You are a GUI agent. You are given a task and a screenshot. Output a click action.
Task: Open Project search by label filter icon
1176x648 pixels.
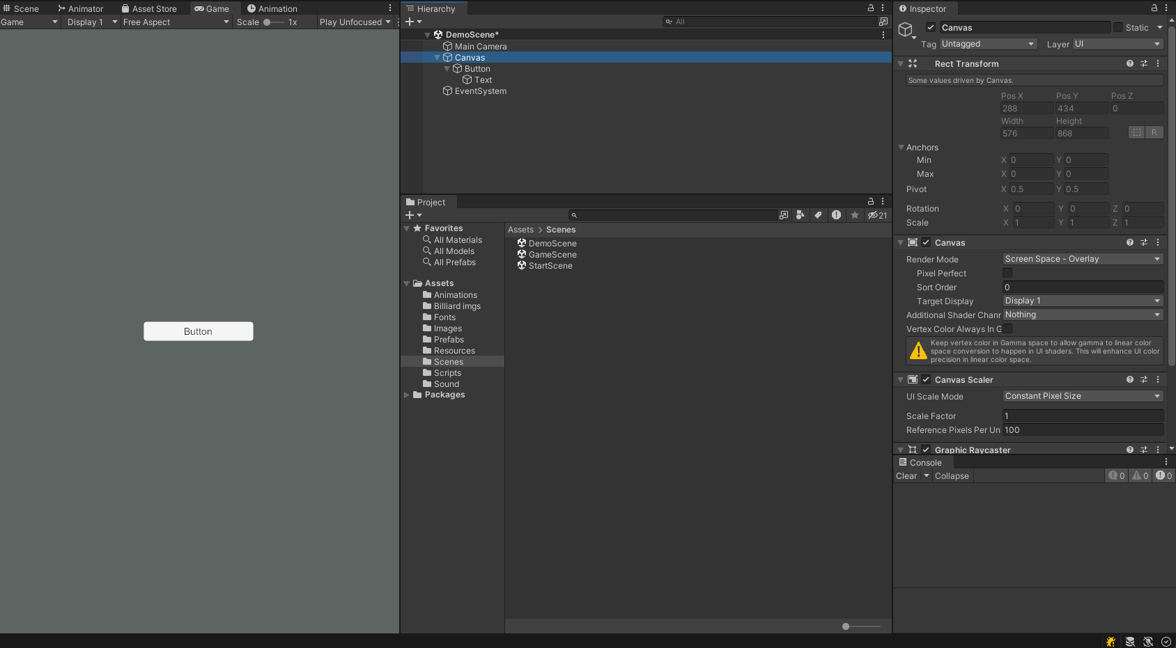819,215
